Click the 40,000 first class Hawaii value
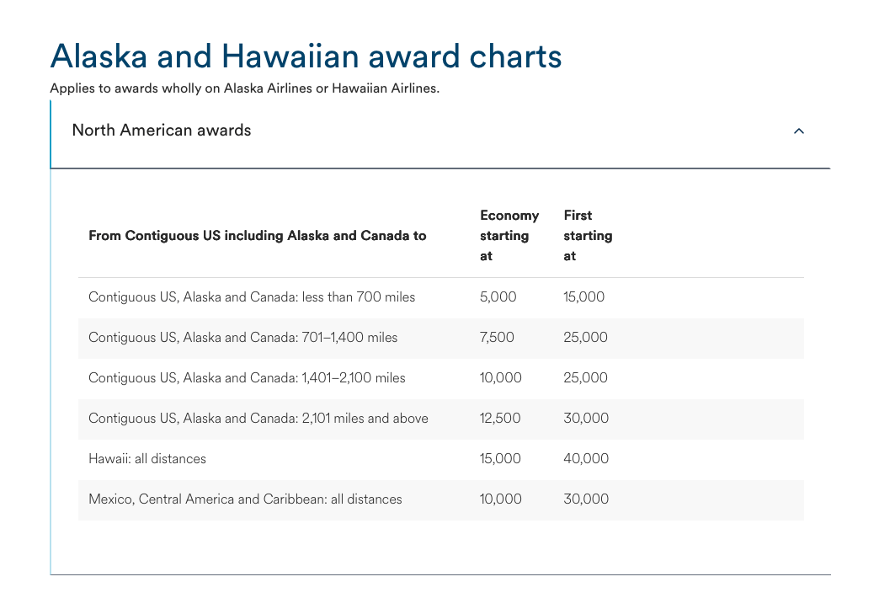Screen dimensions: 879x598 (585, 459)
